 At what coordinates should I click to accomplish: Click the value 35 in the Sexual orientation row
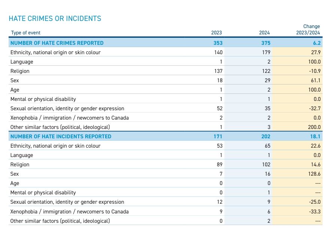(267, 108)
